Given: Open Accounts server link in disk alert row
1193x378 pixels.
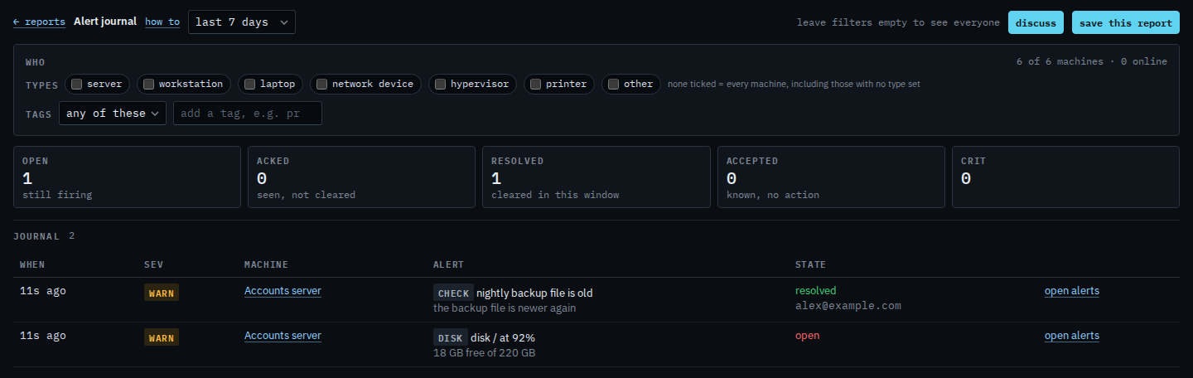Looking at the screenshot, I should (x=283, y=336).
